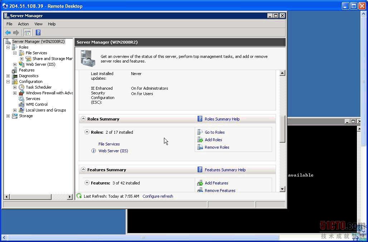
Task: Collapse the File Services tree node
Action: [x=15, y=53]
